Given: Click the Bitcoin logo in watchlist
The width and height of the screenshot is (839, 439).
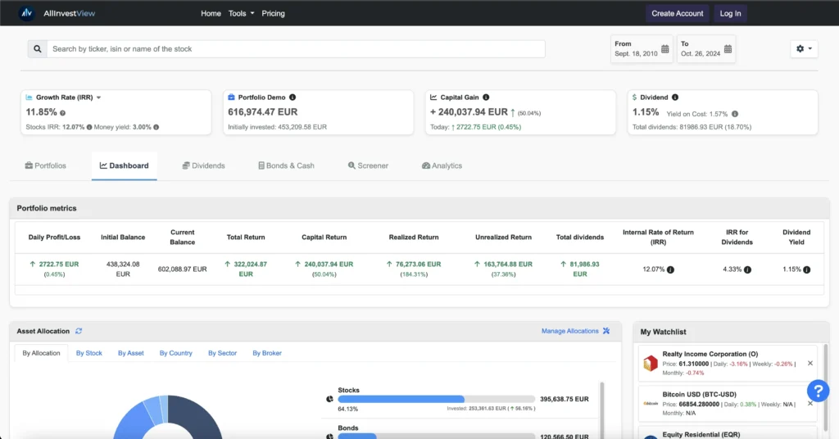Looking at the screenshot, I should coord(650,404).
